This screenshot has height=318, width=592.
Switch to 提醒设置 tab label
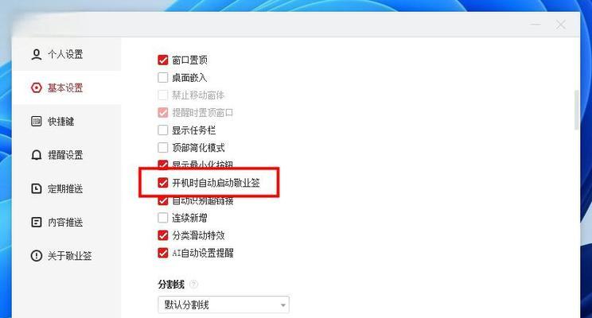coord(65,155)
